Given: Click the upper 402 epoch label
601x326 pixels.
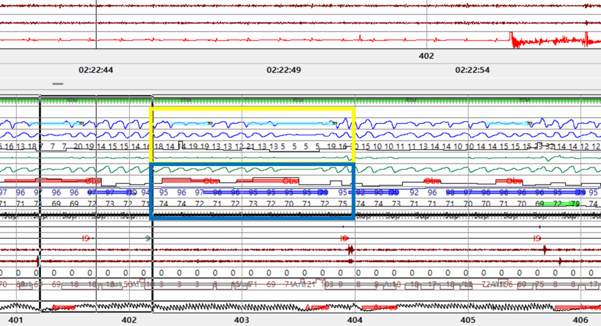Looking at the screenshot, I should coord(426,57).
